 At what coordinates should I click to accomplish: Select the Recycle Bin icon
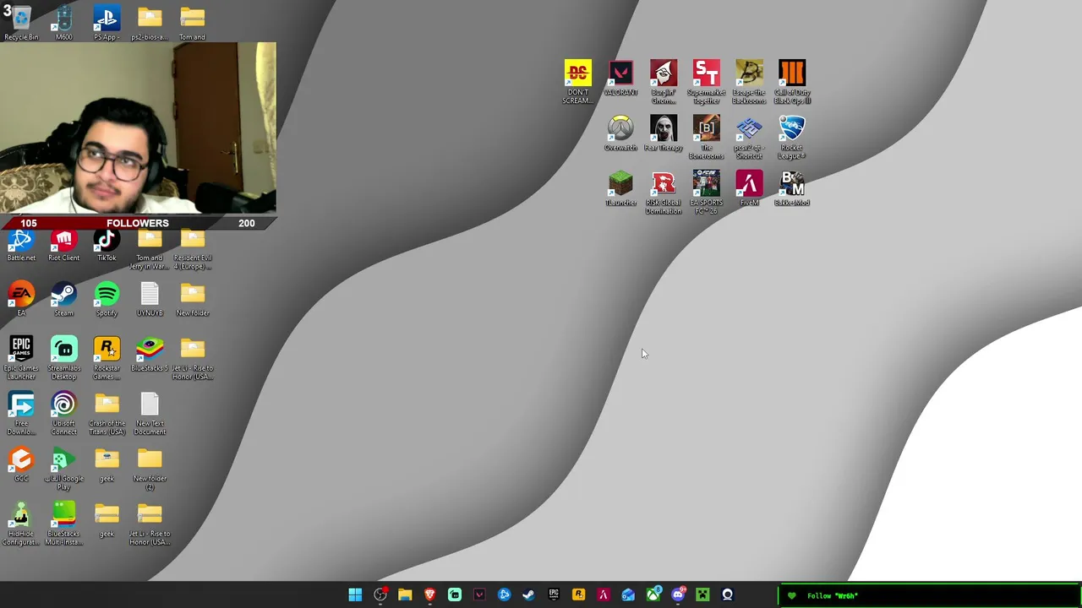pyautogui.click(x=21, y=20)
